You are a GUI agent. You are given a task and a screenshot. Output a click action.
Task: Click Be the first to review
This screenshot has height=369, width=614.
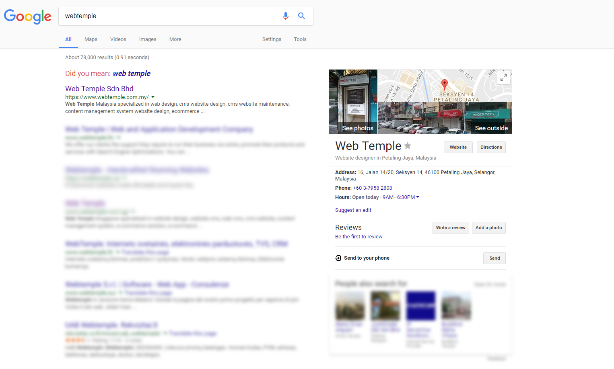359,237
